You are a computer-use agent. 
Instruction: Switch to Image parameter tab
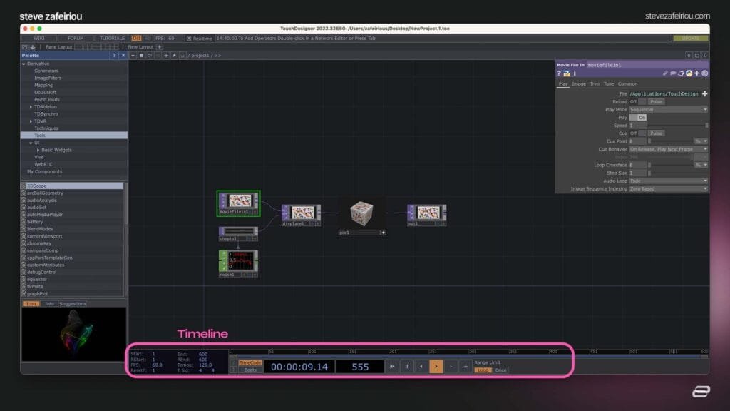(579, 84)
